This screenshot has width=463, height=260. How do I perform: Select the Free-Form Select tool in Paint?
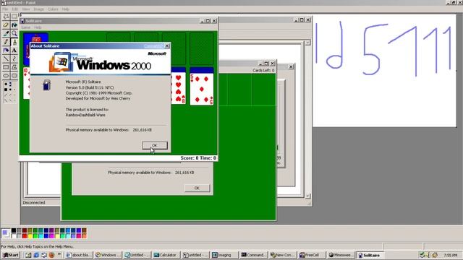[x=6, y=17]
